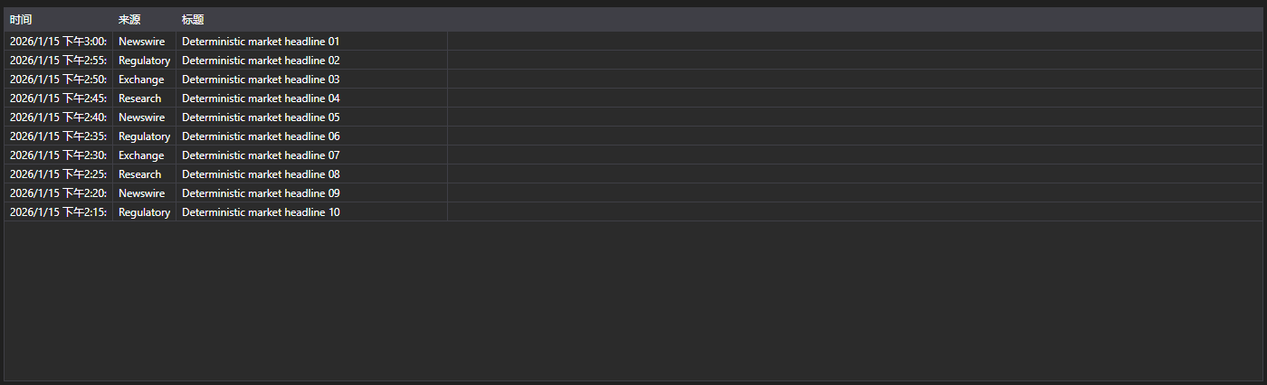
Task: Sort by the 来源 column header
Action: (144, 19)
